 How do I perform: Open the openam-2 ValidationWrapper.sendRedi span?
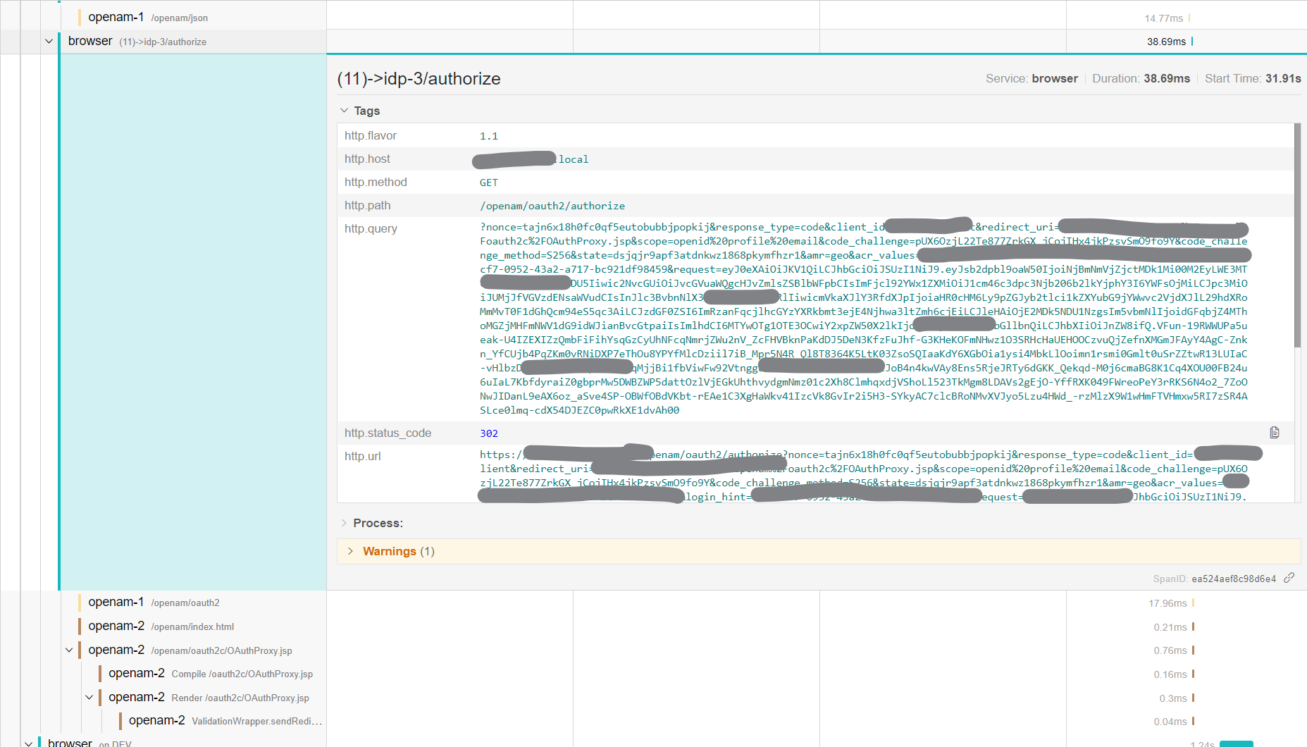click(x=225, y=720)
